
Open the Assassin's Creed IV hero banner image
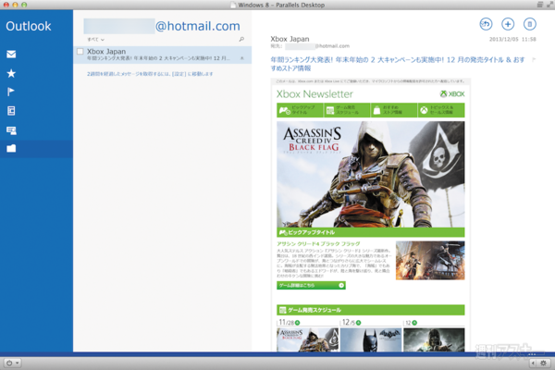371,175
